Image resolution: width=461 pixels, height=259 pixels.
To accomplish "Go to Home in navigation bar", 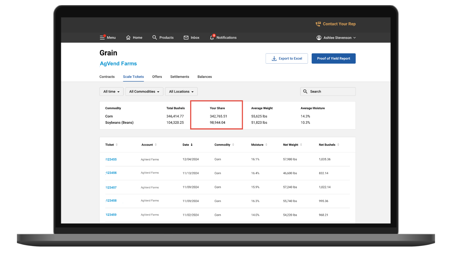I will pyautogui.click(x=137, y=38).
